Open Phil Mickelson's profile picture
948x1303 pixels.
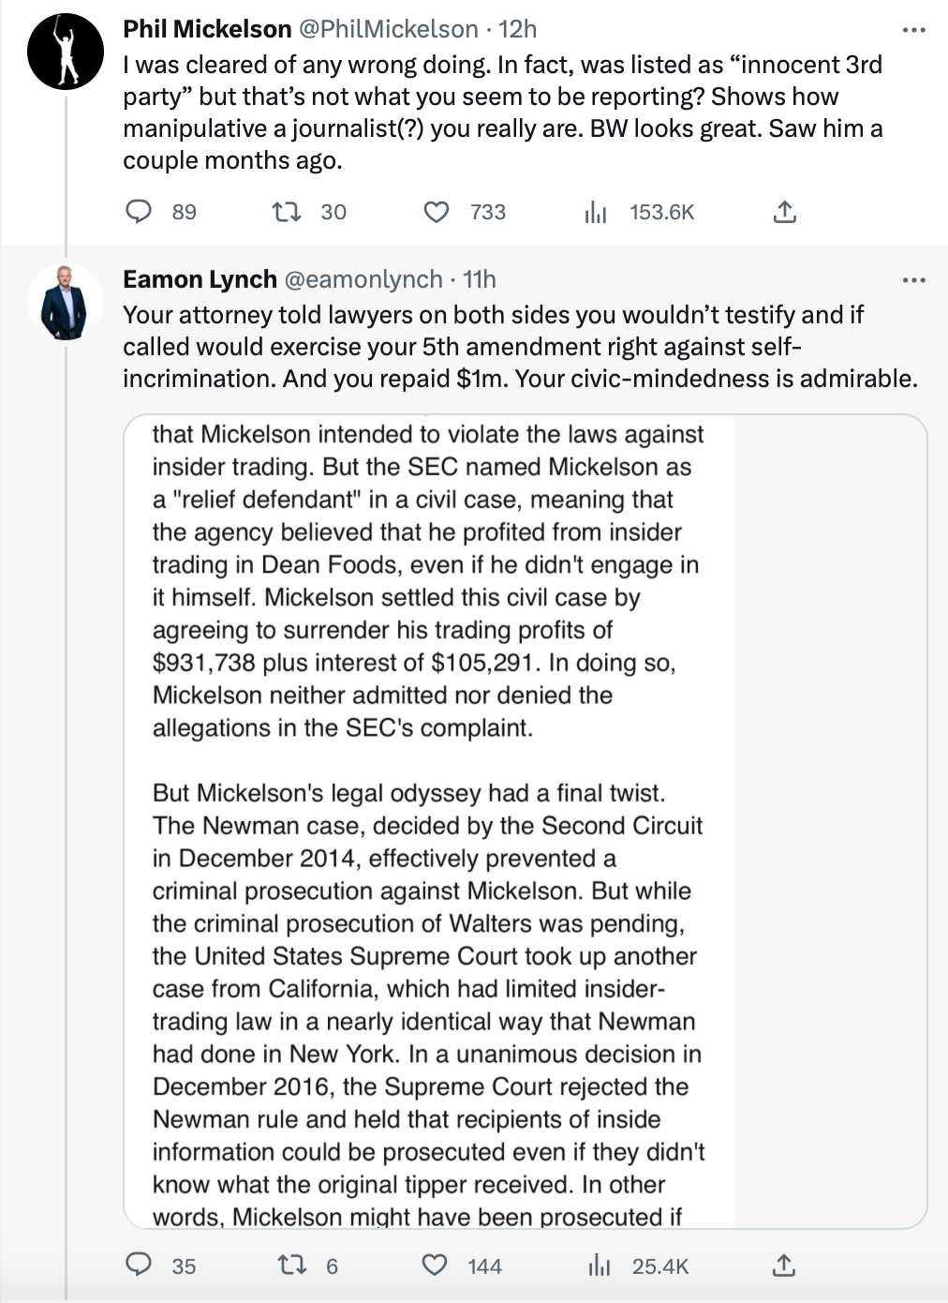pos(66,52)
